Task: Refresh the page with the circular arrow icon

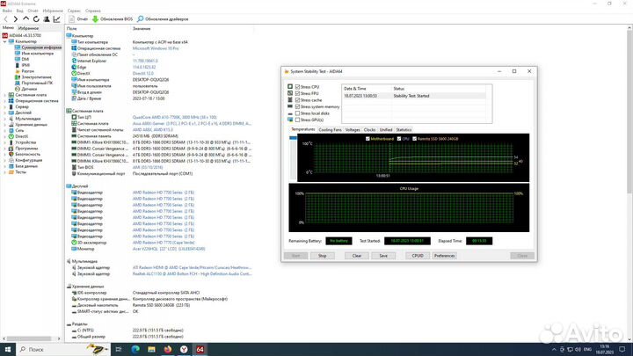Action: pyautogui.click(x=36, y=19)
